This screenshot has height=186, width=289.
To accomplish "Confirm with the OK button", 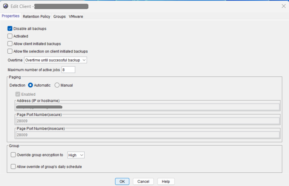I will click(122, 181).
